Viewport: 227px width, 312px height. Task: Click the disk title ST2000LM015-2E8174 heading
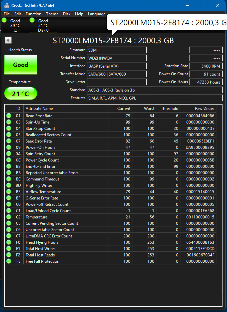113,41
